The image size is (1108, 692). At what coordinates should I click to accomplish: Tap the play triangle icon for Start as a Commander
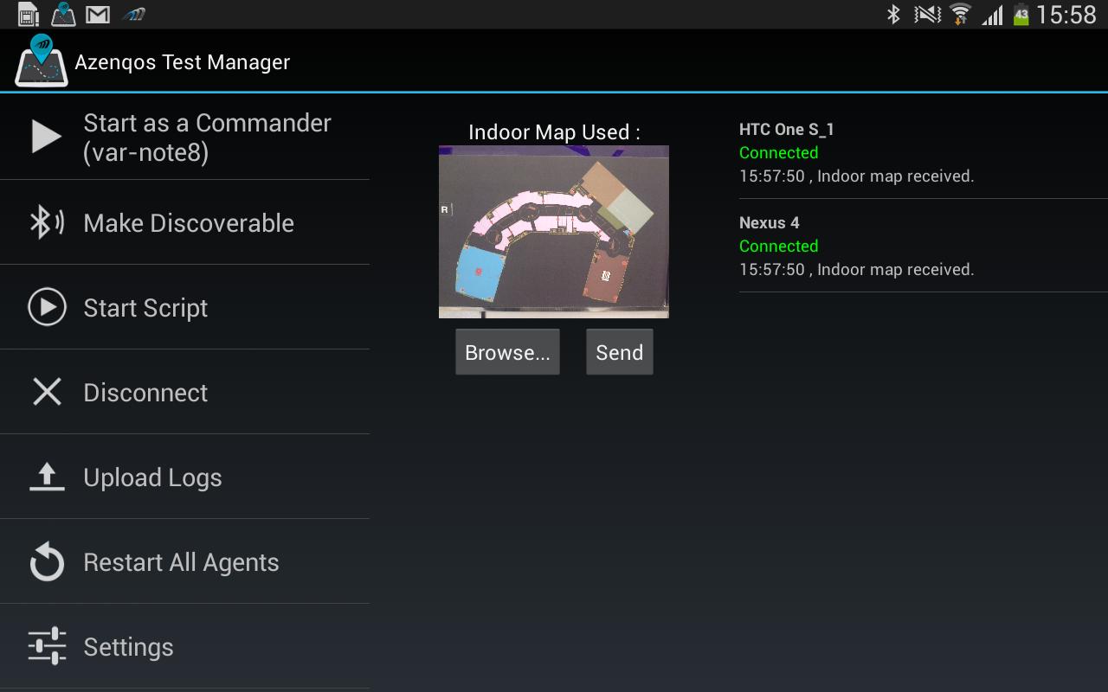click(x=47, y=137)
